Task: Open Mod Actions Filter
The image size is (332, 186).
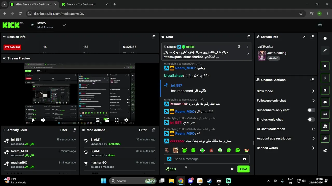Action: pos(143,130)
